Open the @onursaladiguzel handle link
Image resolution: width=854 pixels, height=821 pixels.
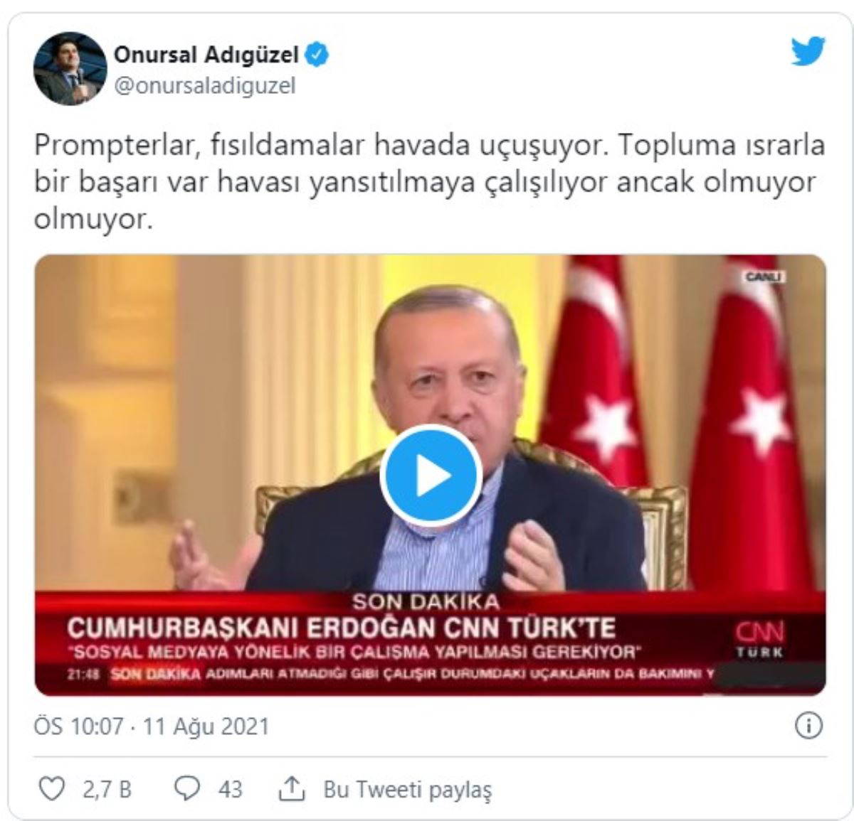pyautogui.click(x=205, y=87)
